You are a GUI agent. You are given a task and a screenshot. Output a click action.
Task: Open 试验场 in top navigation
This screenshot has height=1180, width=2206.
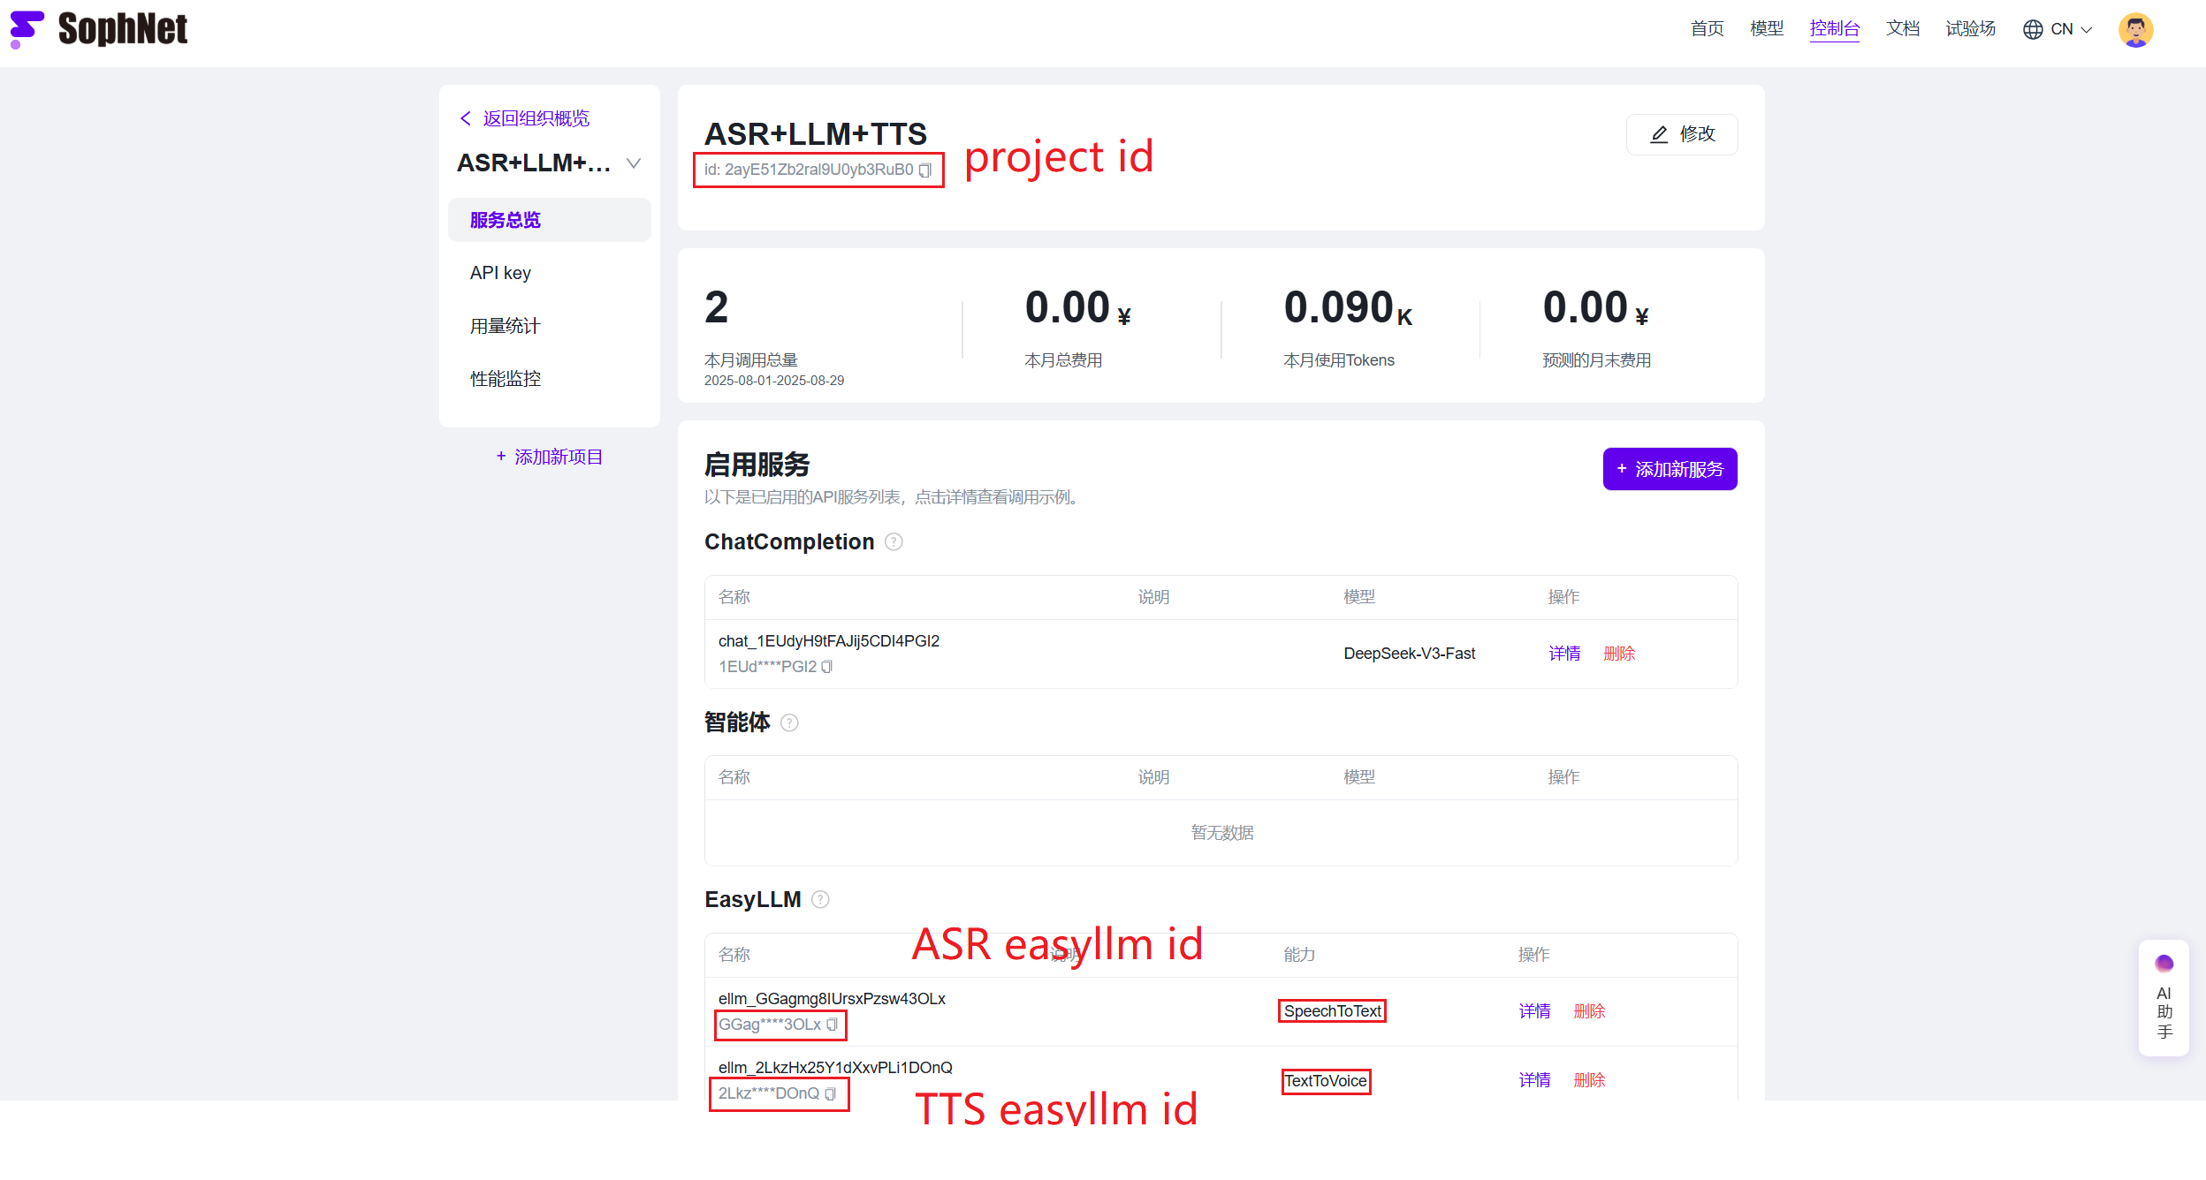pos(1970,29)
